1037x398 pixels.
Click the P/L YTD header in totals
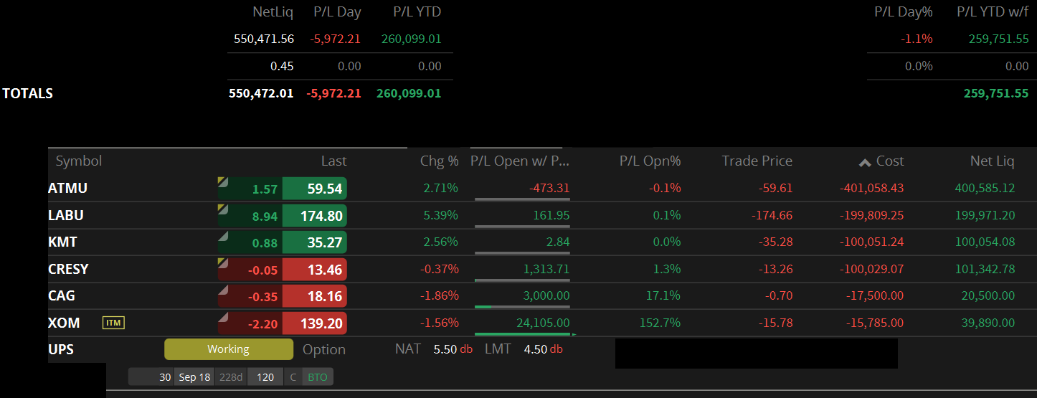pos(417,11)
